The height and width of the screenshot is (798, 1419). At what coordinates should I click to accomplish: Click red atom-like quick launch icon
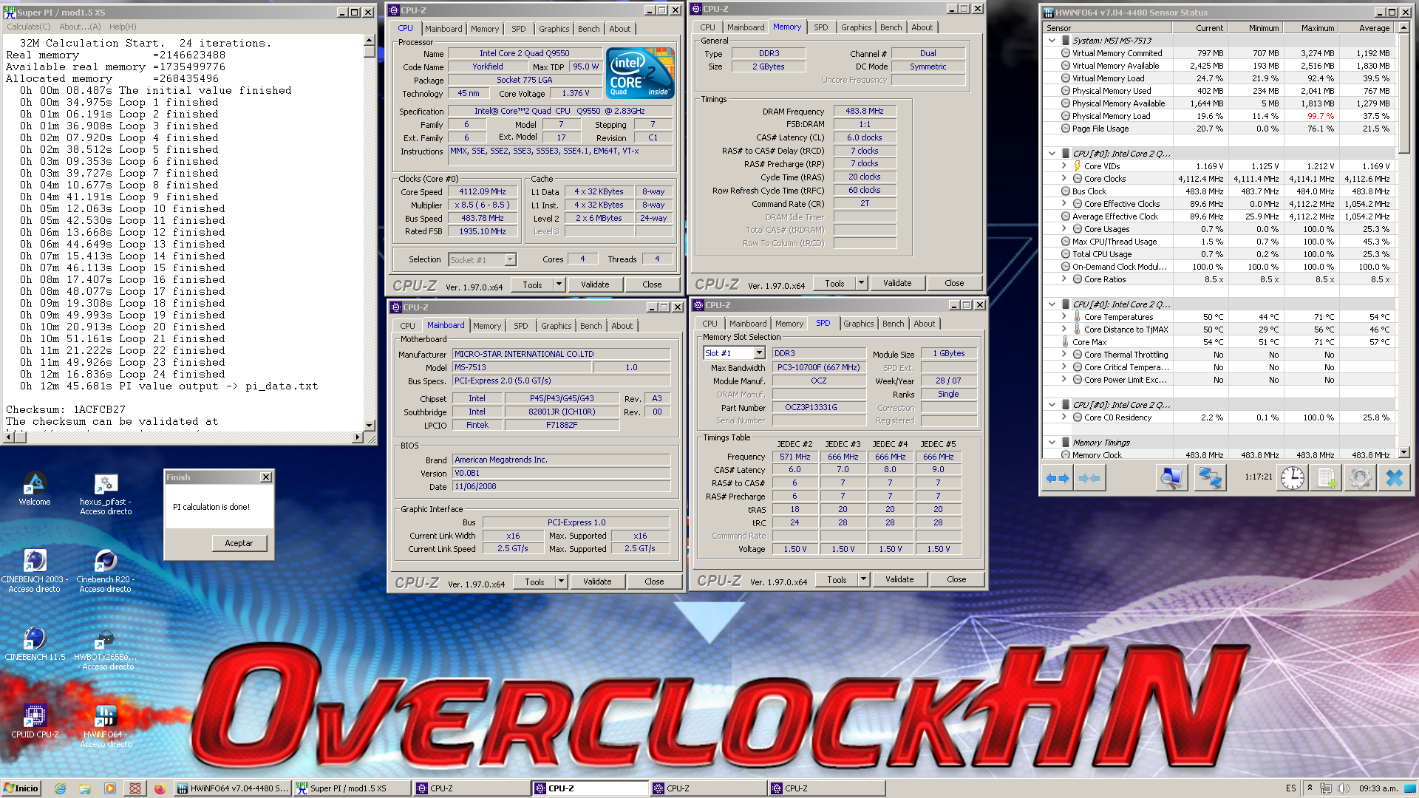pos(135,788)
